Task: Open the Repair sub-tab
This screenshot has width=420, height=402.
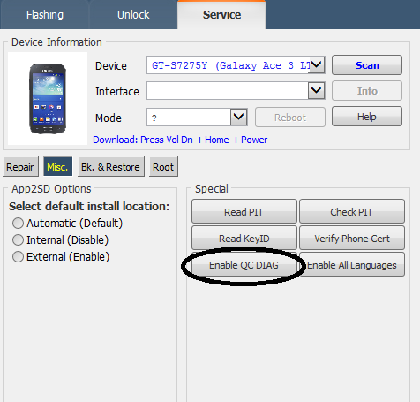Action: coord(20,167)
